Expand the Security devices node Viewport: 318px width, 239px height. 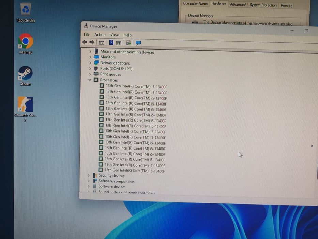click(89, 175)
